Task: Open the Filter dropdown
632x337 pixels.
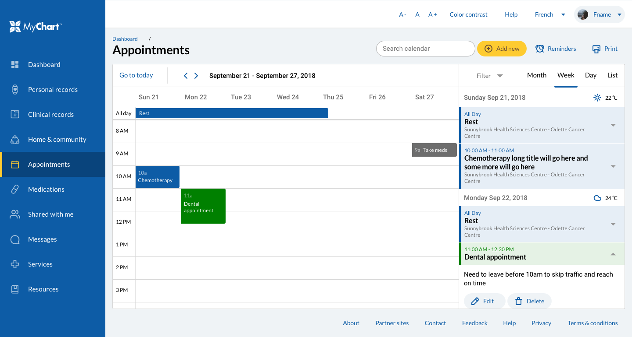Action: pos(489,76)
